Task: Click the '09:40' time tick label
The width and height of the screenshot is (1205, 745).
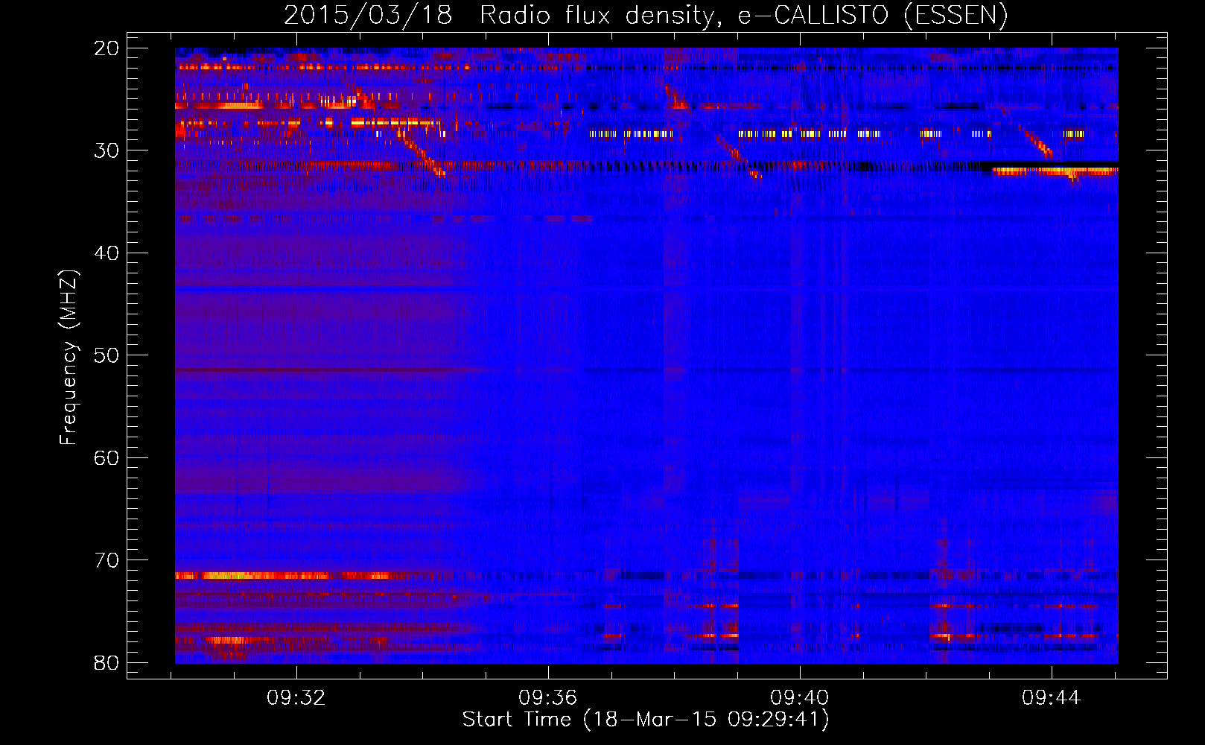Action: (x=800, y=698)
